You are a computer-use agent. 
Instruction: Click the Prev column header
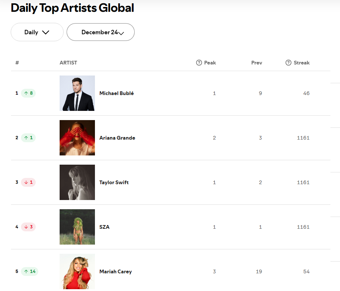tap(256, 63)
